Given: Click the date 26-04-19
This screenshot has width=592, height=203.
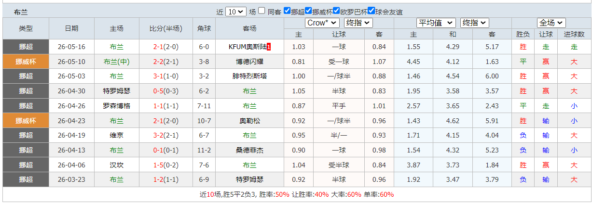Looking at the screenshot, I should click(71, 135).
